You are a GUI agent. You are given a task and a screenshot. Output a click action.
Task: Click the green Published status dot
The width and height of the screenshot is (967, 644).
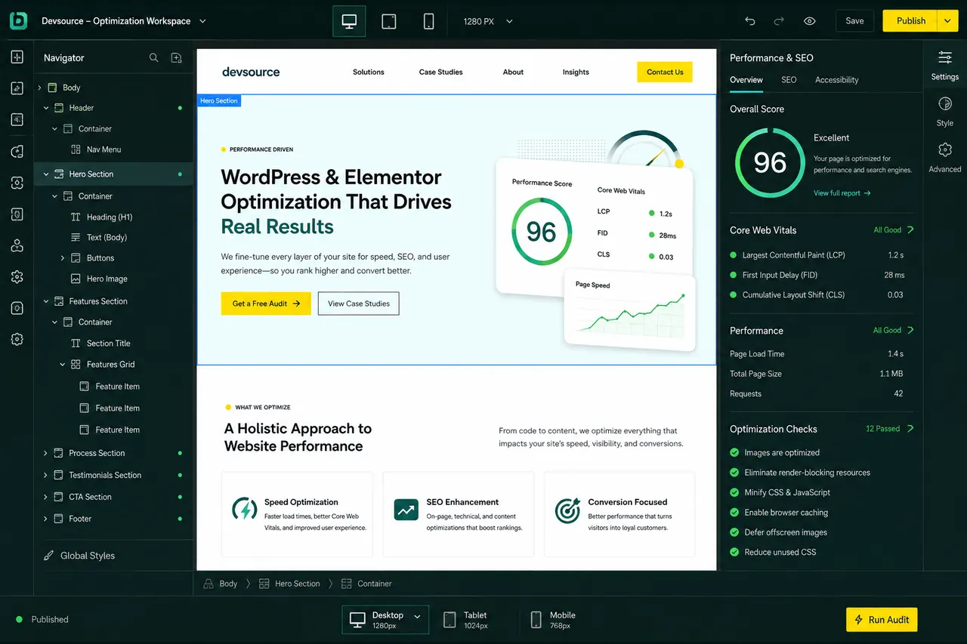(19, 619)
